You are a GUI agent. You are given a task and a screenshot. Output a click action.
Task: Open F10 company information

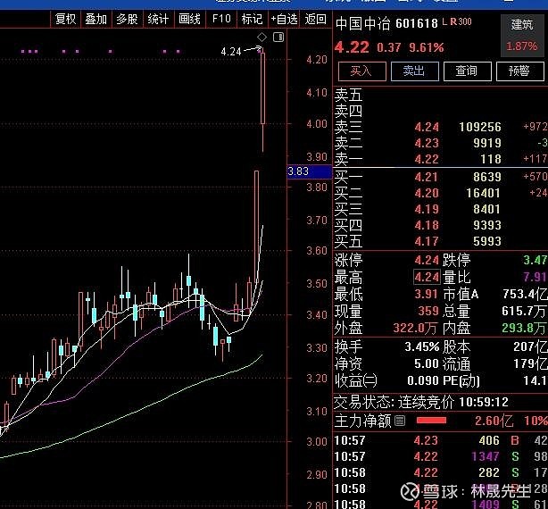pos(221,19)
